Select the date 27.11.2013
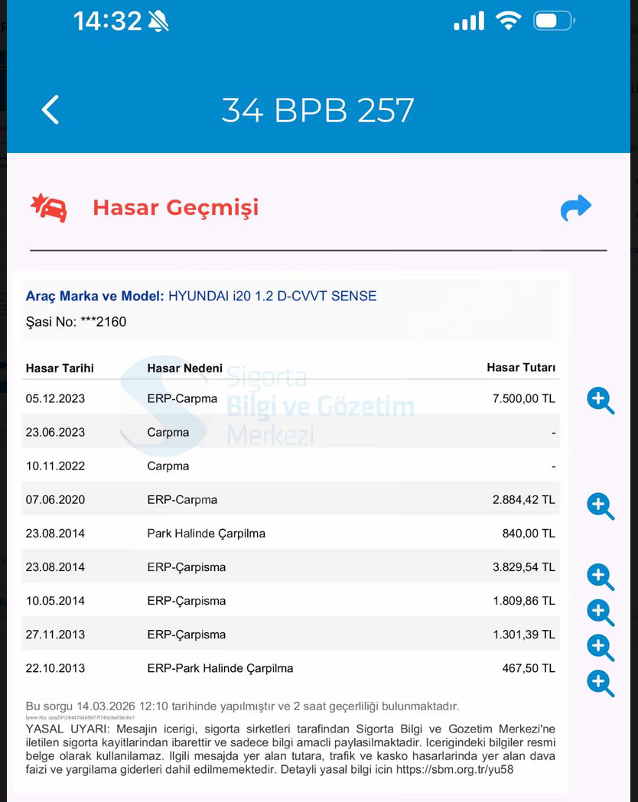 pyautogui.click(x=55, y=635)
